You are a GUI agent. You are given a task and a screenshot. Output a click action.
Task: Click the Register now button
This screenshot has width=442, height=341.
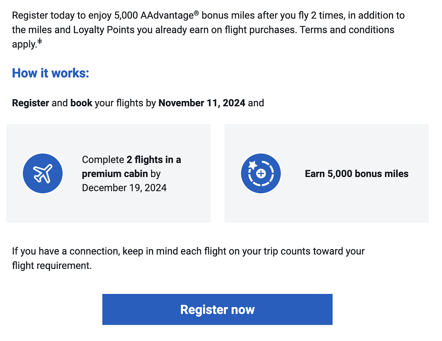[217, 309]
